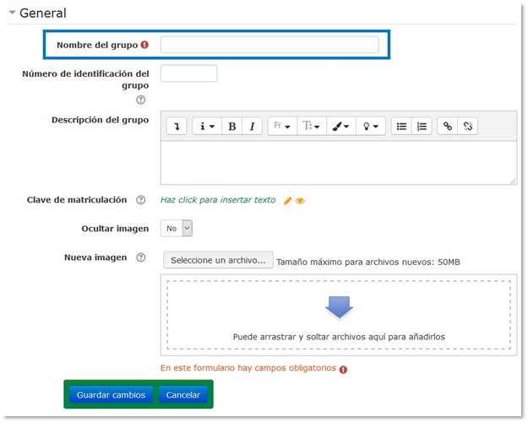
Task: Click 'Haz click para insertar texto' link
Action: (x=218, y=200)
